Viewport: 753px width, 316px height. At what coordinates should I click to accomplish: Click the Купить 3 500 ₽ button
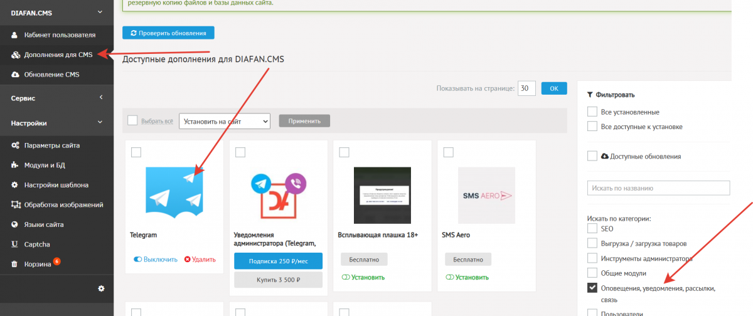[278, 280]
